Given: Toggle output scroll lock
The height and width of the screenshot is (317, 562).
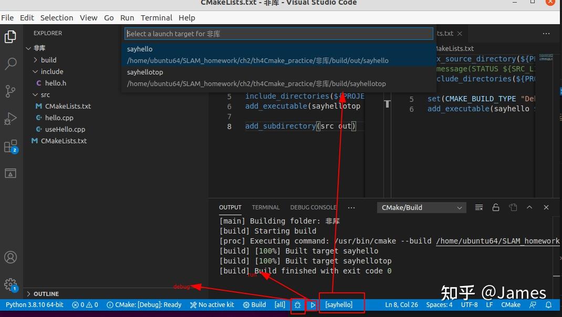Looking at the screenshot, I should 496,207.
